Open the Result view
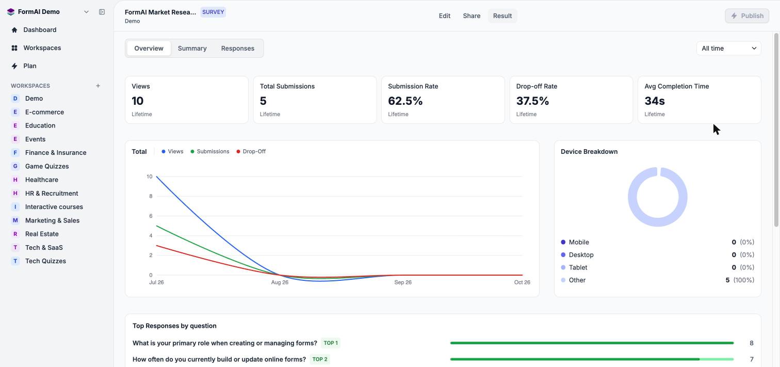The height and width of the screenshot is (367, 780). tap(502, 16)
